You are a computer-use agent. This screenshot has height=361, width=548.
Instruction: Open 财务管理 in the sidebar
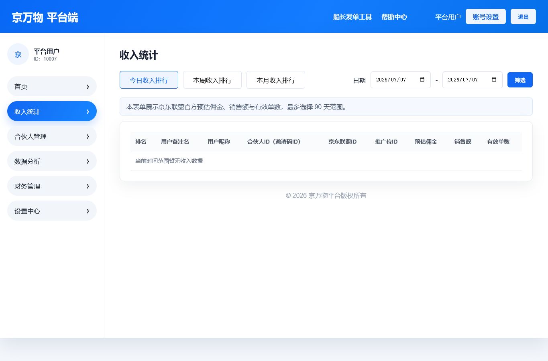pyautogui.click(x=52, y=186)
